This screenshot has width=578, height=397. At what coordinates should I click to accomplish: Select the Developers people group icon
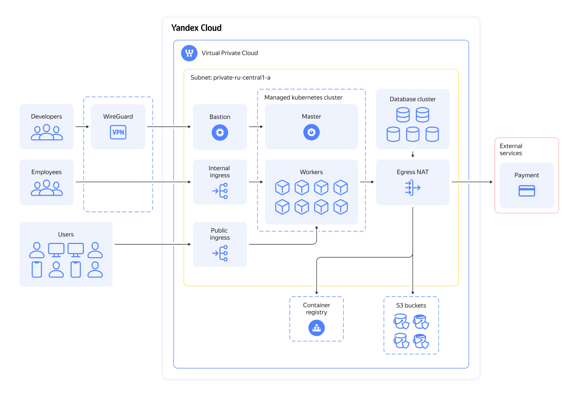coord(47,133)
